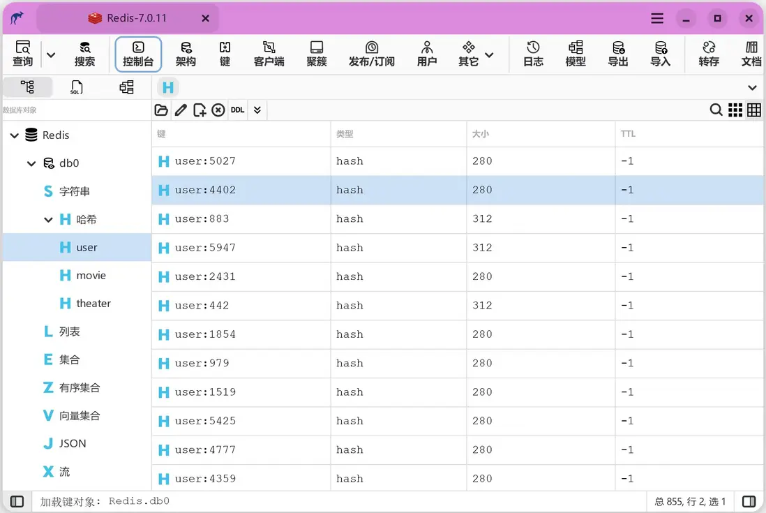Click the magnifier search icon in list toolbar

[716, 110]
